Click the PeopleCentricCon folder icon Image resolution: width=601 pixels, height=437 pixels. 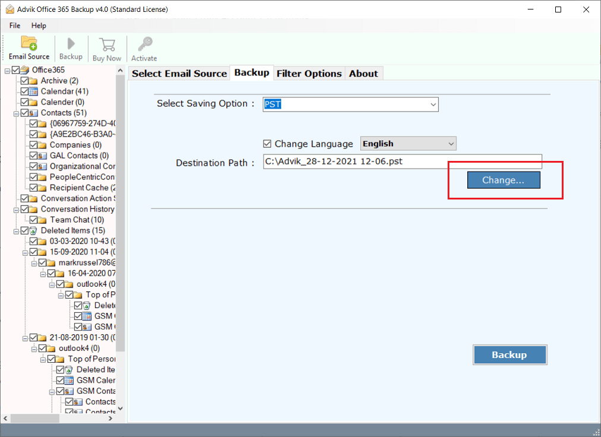coord(42,177)
